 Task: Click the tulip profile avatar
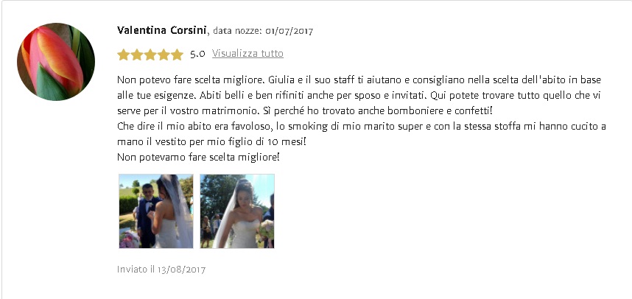tap(56, 62)
